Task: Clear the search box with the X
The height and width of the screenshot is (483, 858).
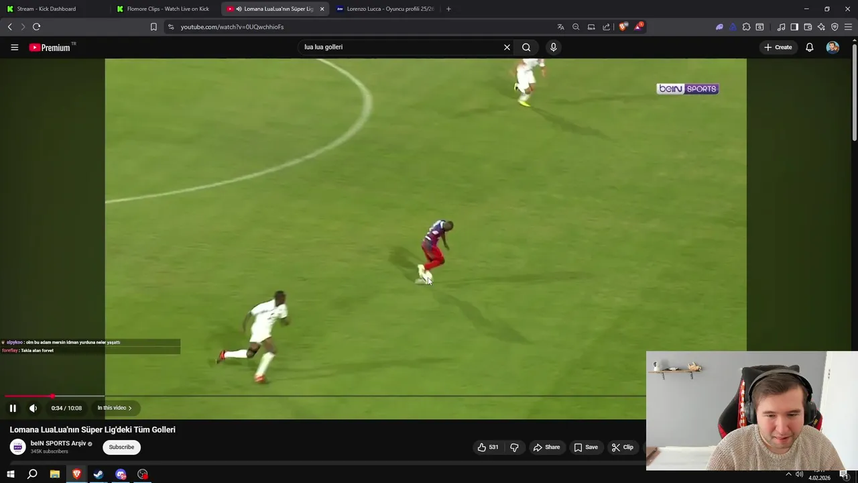Action: pos(507,47)
